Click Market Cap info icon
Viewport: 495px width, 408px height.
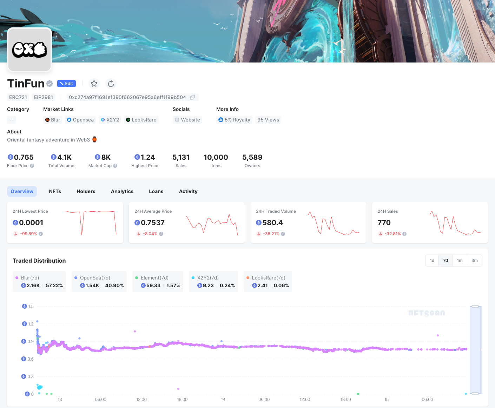[x=115, y=166]
